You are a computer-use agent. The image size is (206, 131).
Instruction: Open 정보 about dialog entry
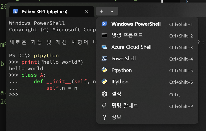pyautogui.click(x=147, y=117)
